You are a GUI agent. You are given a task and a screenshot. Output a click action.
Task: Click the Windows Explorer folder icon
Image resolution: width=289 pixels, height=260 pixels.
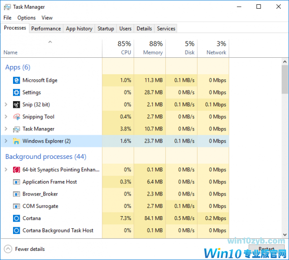pos(16,141)
